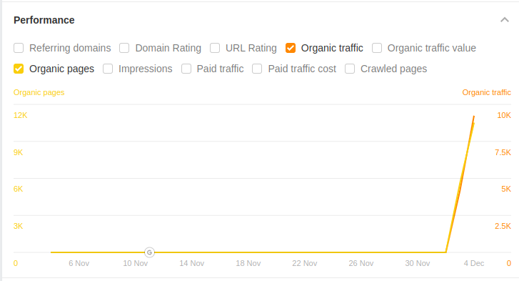This screenshot has height=281, width=519.
Task: Click the 9K left axis value
Action: click(x=19, y=152)
